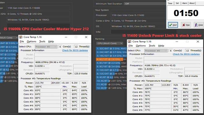The image size is (204, 115).
Task: Switch to the Set tab in timer
Action: click(x=177, y=3)
